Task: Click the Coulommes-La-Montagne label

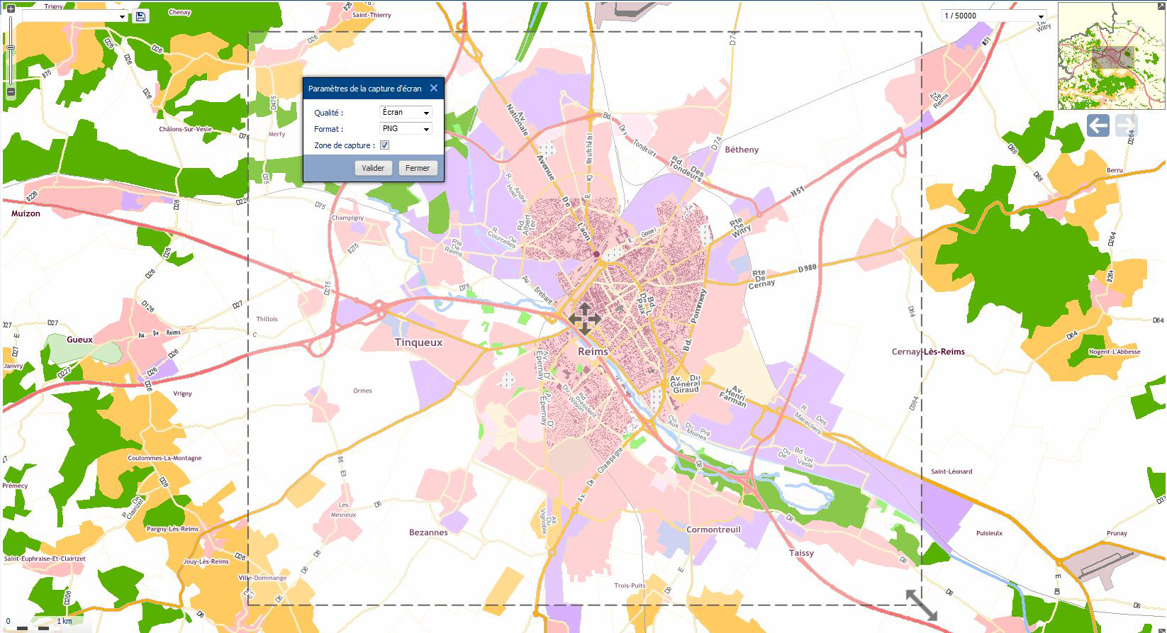Action: tap(164, 458)
